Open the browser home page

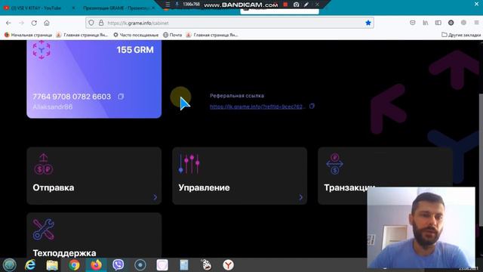point(47,23)
